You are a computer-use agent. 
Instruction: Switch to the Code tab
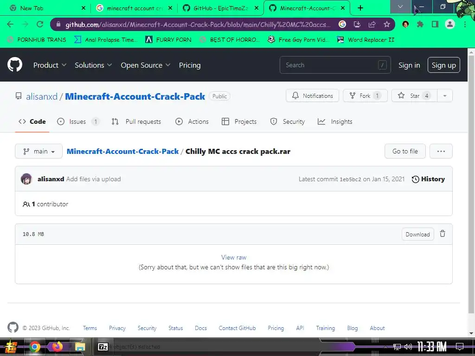(x=32, y=121)
